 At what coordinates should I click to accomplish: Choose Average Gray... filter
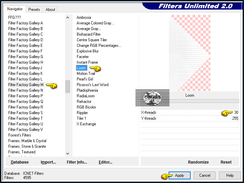[89, 29]
